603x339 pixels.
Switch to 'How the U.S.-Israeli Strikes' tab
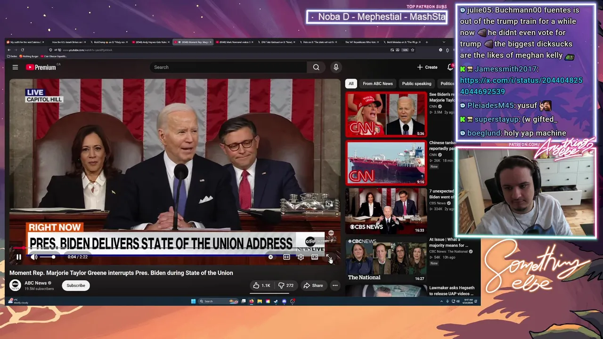pyautogui.click(x=68, y=42)
